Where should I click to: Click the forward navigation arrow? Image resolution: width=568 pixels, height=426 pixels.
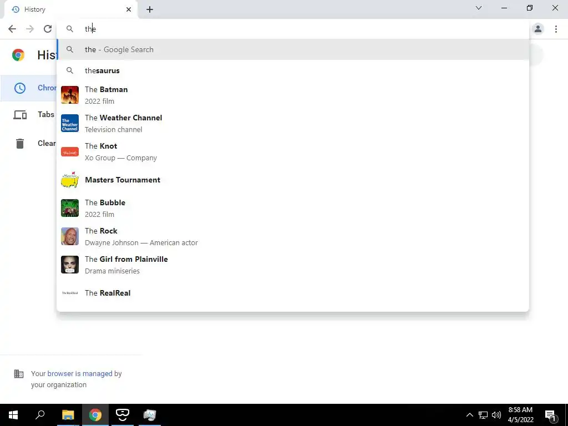coord(30,29)
